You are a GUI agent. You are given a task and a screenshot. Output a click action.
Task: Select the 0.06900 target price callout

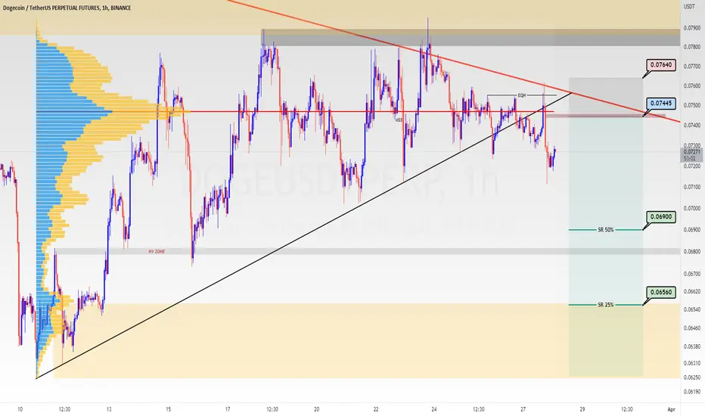pyautogui.click(x=661, y=217)
